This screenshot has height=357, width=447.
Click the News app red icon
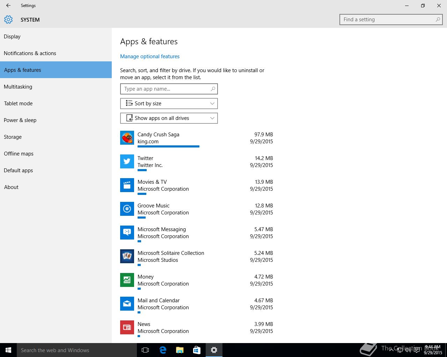pyautogui.click(x=127, y=328)
